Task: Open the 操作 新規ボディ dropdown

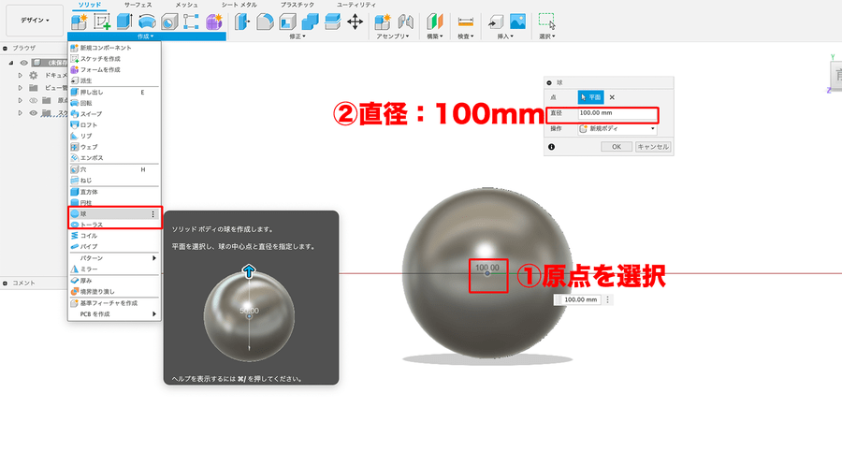Action: point(617,129)
